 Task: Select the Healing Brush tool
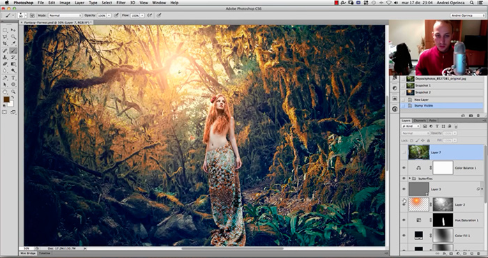pyautogui.click(x=6, y=50)
